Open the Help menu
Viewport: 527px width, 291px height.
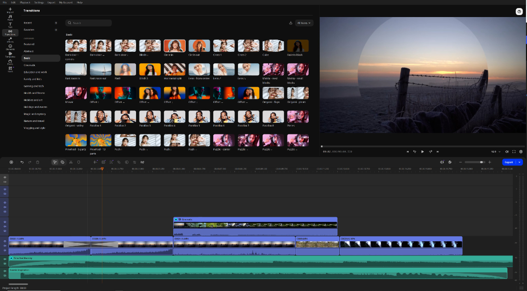(x=80, y=3)
